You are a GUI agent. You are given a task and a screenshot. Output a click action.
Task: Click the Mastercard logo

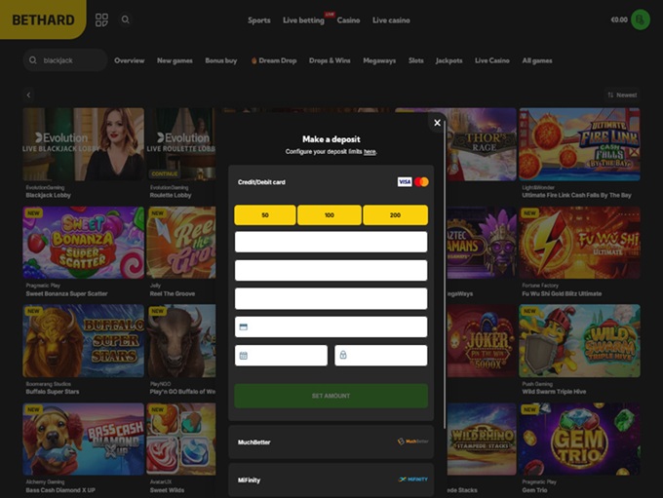click(421, 182)
